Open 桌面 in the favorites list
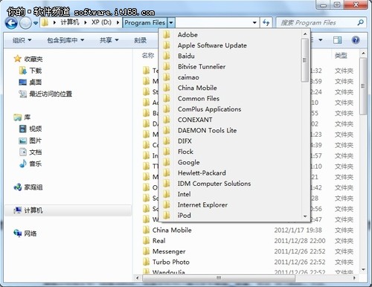 [31, 82]
